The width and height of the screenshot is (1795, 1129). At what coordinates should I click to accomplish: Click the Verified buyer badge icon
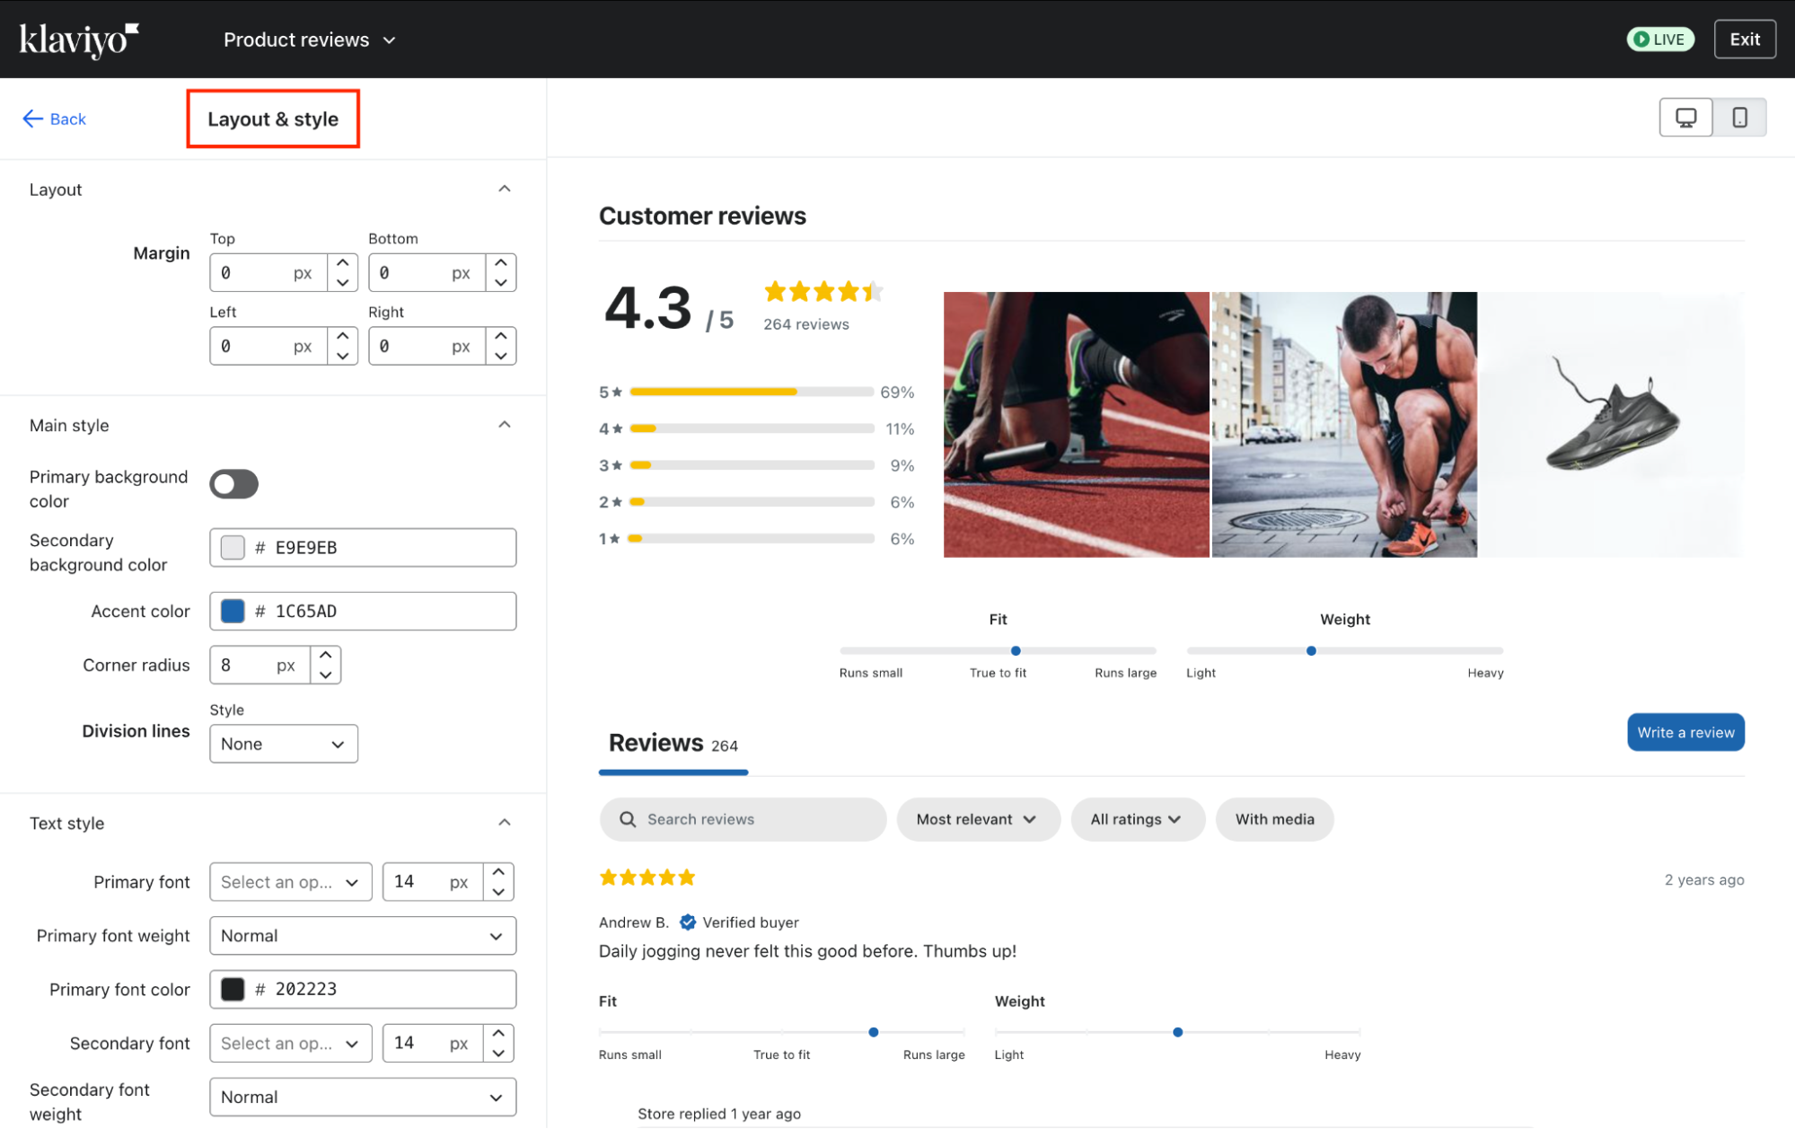pos(688,922)
